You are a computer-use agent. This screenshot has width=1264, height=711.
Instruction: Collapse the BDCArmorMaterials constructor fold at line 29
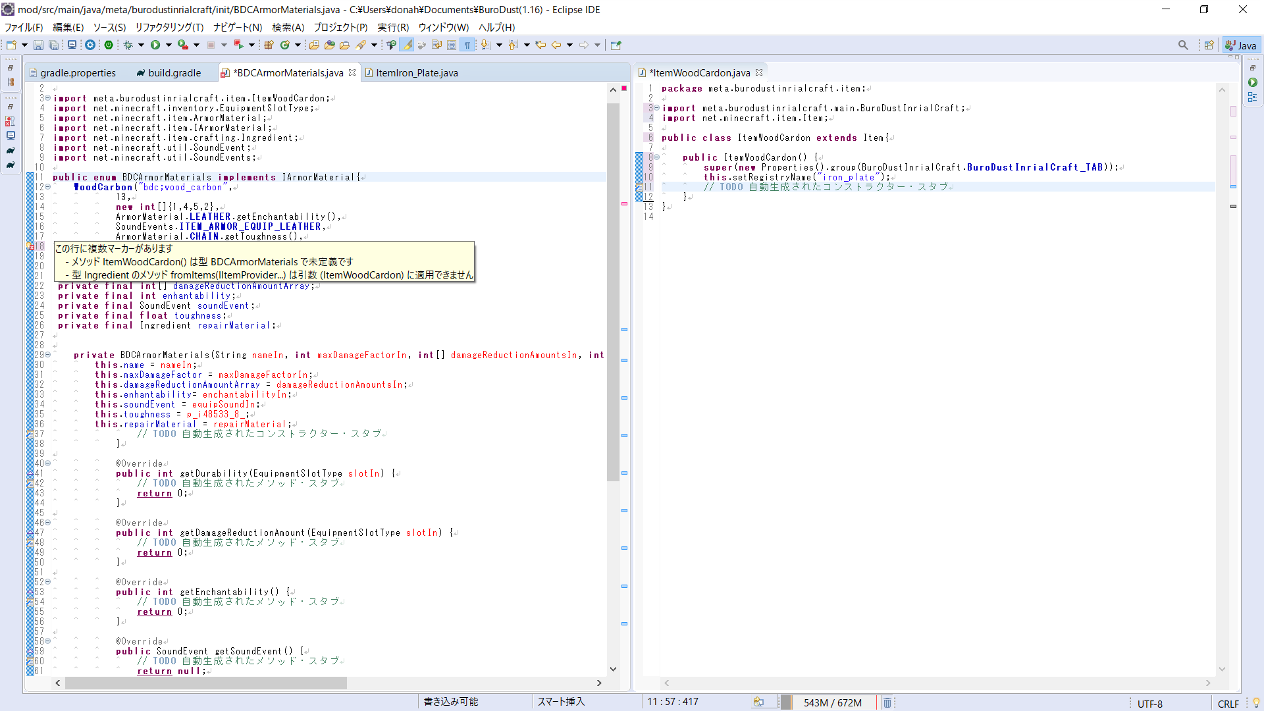[x=47, y=355]
